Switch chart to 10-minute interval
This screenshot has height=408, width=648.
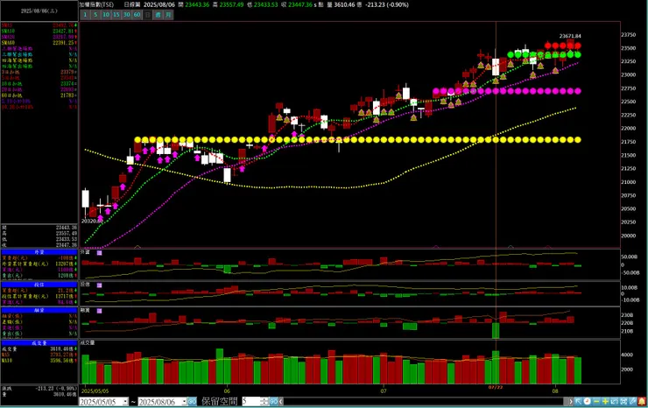click(106, 15)
